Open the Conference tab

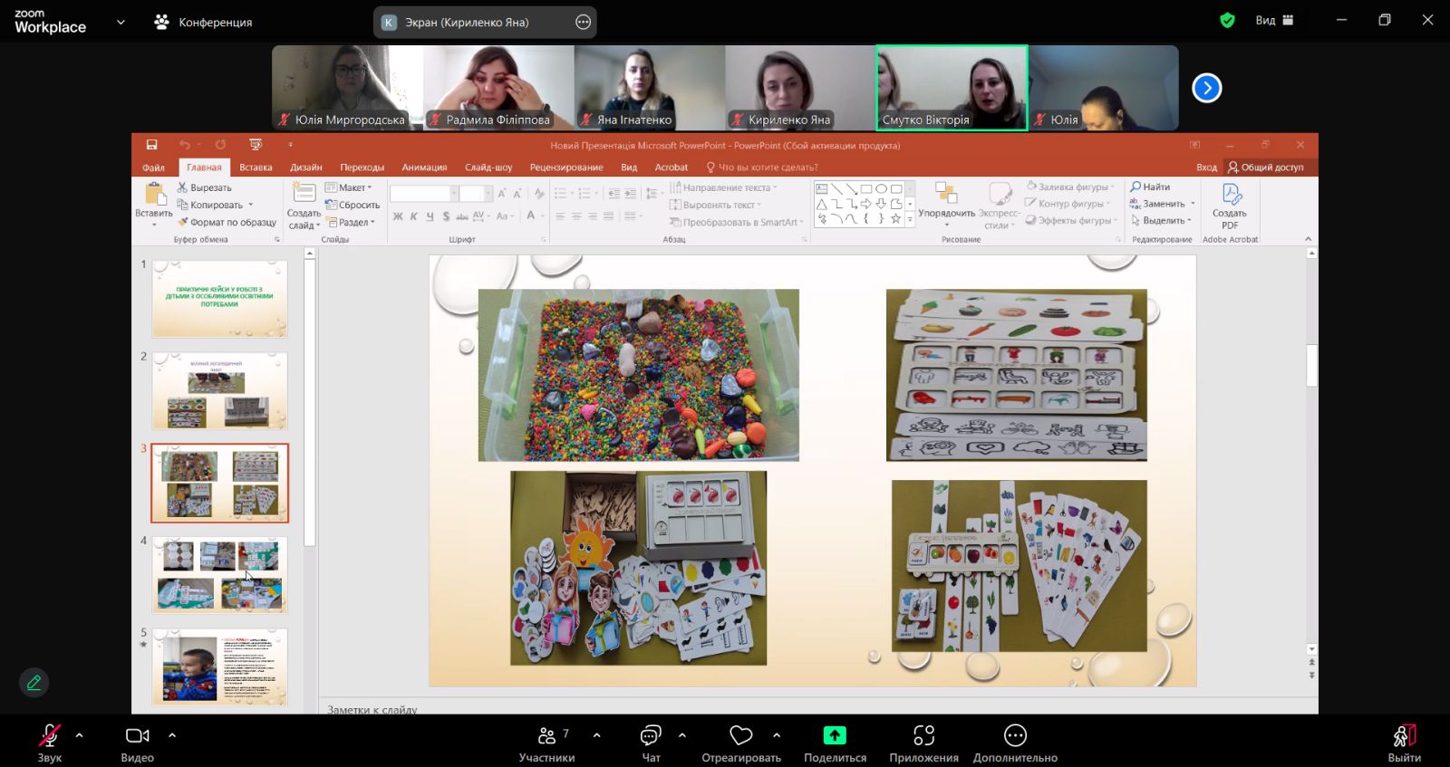[x=204, y=22]
